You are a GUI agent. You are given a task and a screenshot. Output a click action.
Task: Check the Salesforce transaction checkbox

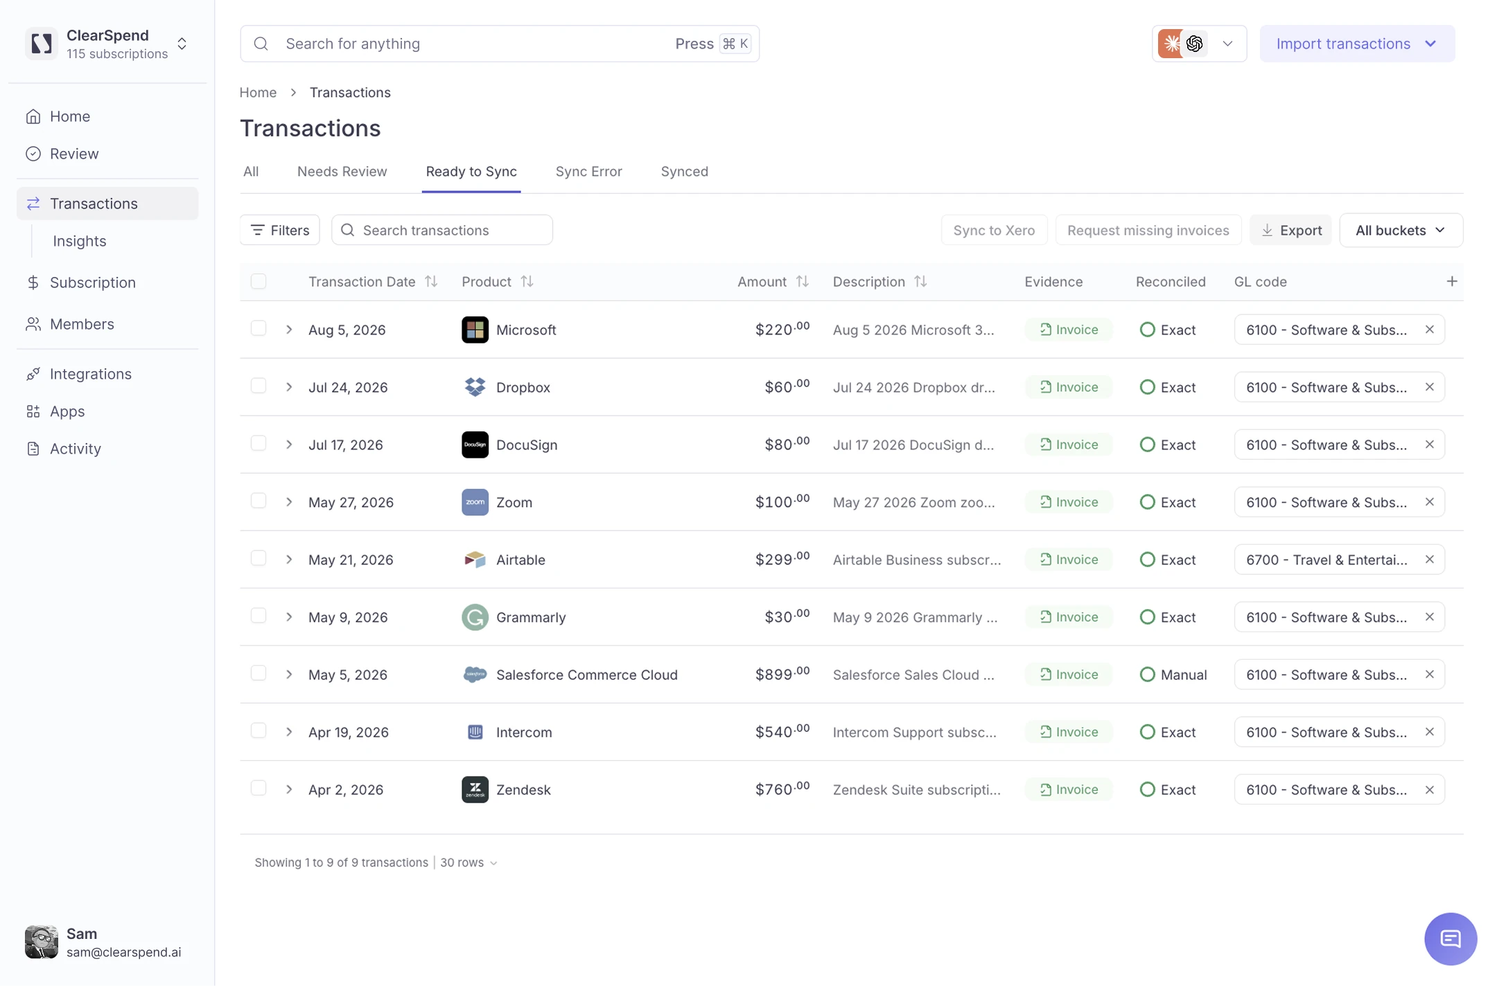[259, 673]
